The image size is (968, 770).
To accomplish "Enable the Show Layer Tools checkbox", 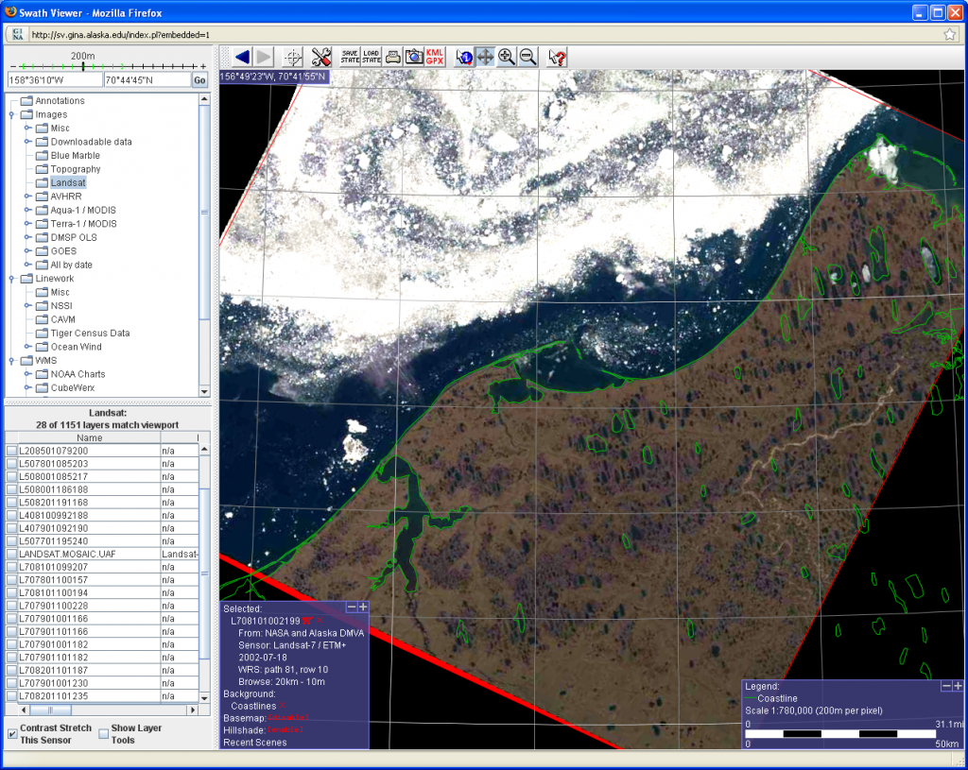I will [104, 733].
